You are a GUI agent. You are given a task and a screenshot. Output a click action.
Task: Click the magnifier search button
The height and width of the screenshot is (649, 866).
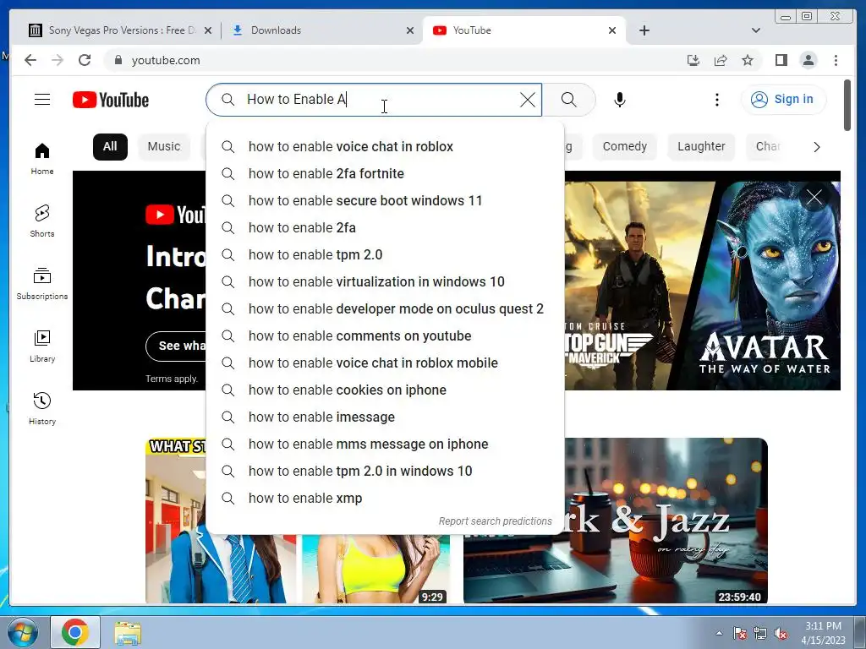pos(569,100)
